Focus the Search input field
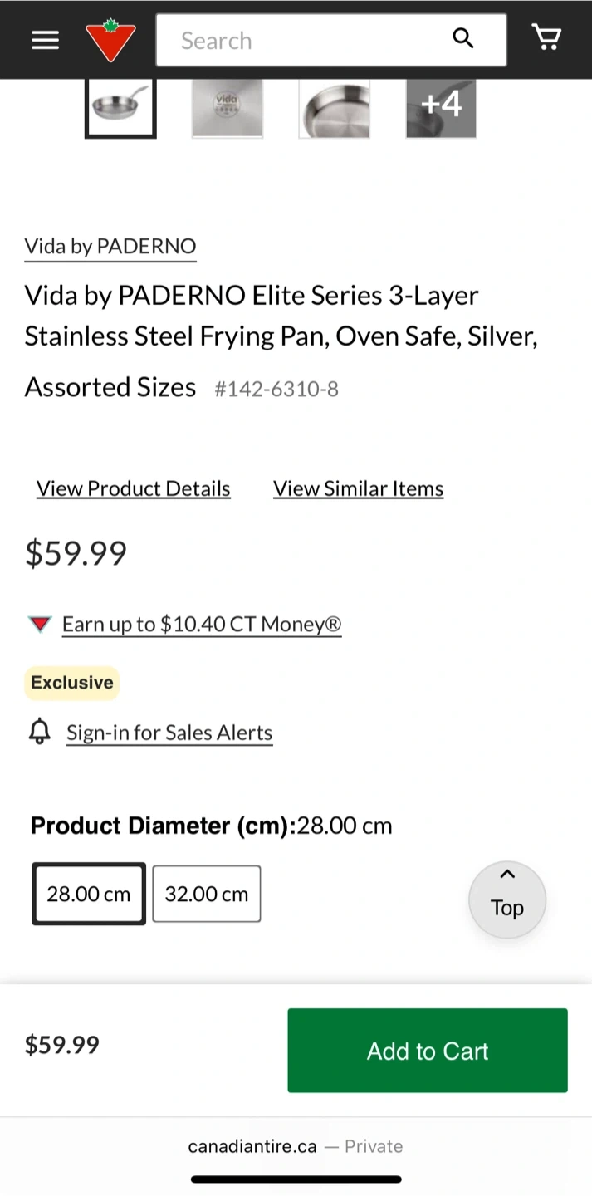Screen dimensions: 592x1196 [x=307, y=40]
